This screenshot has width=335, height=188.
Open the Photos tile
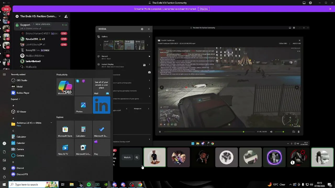click(x=83, y=105)
